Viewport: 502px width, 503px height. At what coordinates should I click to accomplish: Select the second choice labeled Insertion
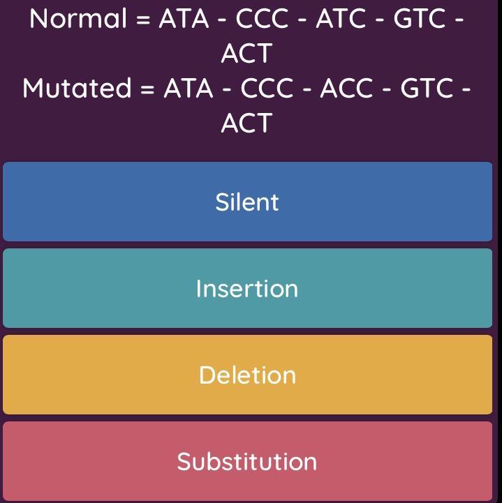tap(247, 288)
